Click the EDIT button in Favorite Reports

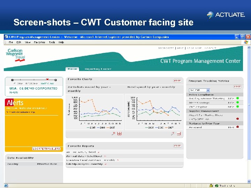coord(177,146)
